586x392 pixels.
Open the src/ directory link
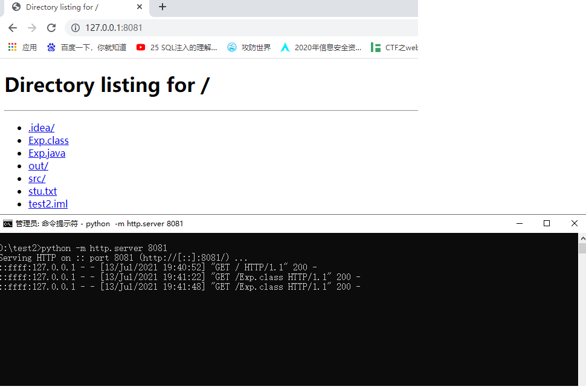click(x=36, y=178)
